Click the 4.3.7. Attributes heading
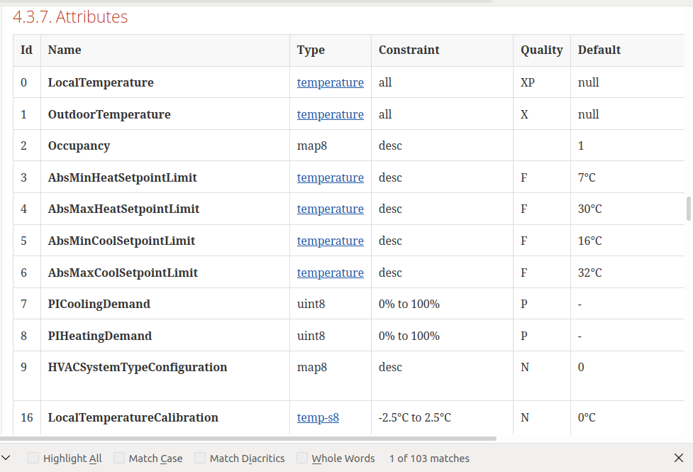The image size is (693, 472). (69, 16)
